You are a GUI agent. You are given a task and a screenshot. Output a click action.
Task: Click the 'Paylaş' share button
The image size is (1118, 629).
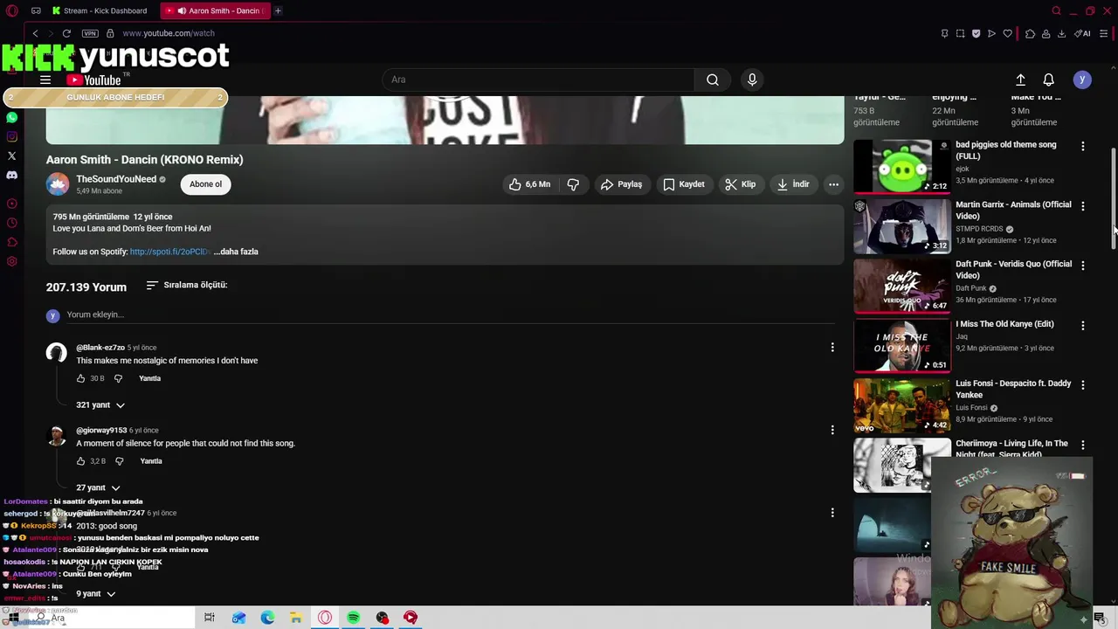[x=621, y=184]
